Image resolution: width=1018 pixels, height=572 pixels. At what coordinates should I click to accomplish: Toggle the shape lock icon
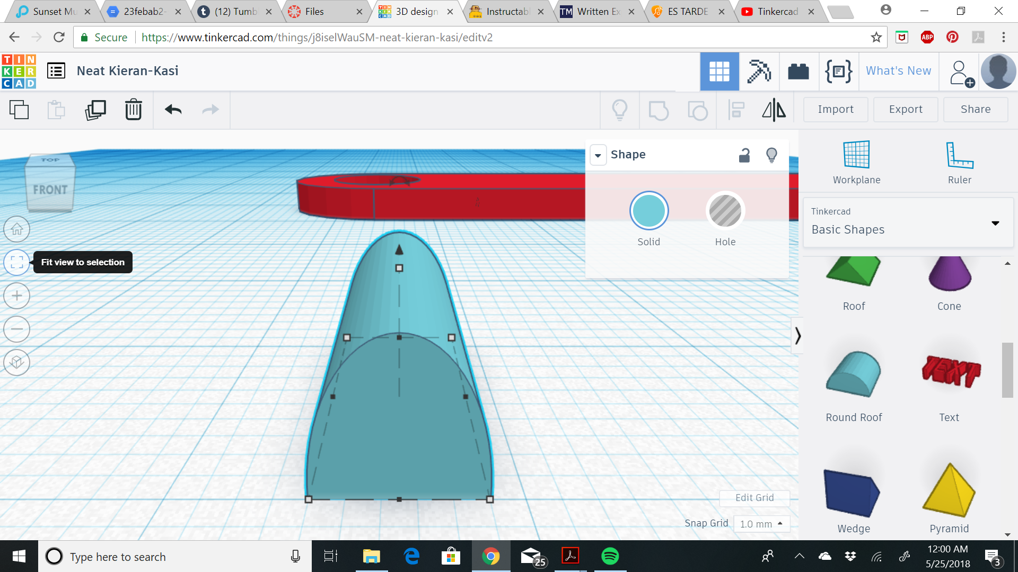pos(744,155)
